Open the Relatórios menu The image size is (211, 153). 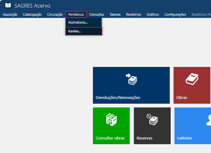point(134,14)
